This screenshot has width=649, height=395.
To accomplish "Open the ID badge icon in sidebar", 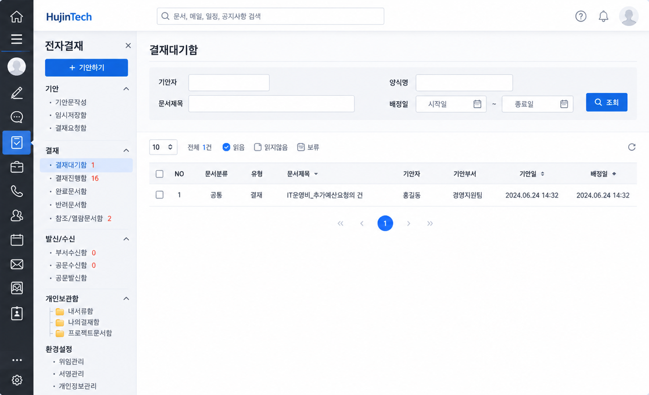I will click(17, 313).
